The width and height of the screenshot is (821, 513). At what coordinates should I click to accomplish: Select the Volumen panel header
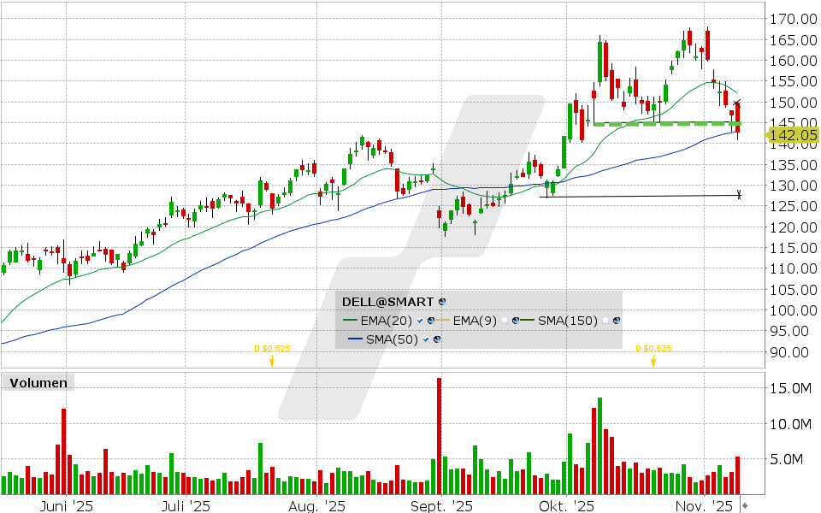coord(38,383)
